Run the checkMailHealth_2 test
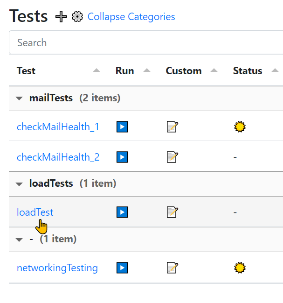Screen dimensions: 283x303 point(122,157)
